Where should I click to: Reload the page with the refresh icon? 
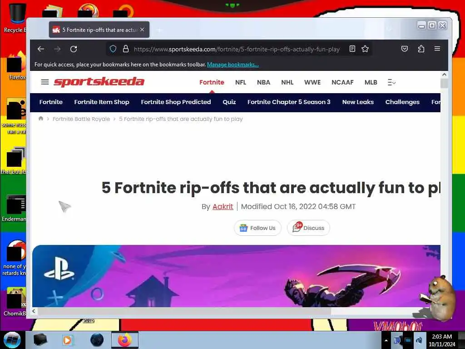[x=74, y=49]
